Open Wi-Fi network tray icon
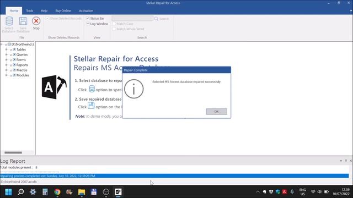 (x=313, y=192)
